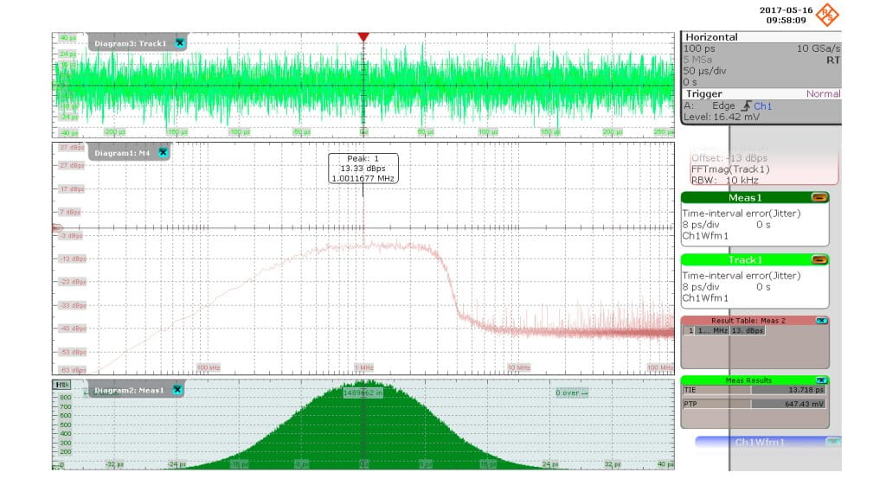Close the Result Table: Meas 2 box
Image resolution: width=886 pixels, height=498 pixels.
pos(821,321)
